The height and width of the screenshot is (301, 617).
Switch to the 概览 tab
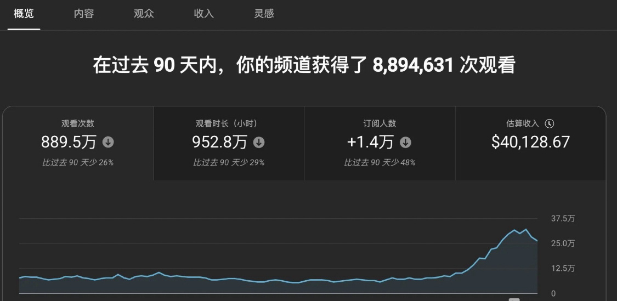tap(24, 14)
